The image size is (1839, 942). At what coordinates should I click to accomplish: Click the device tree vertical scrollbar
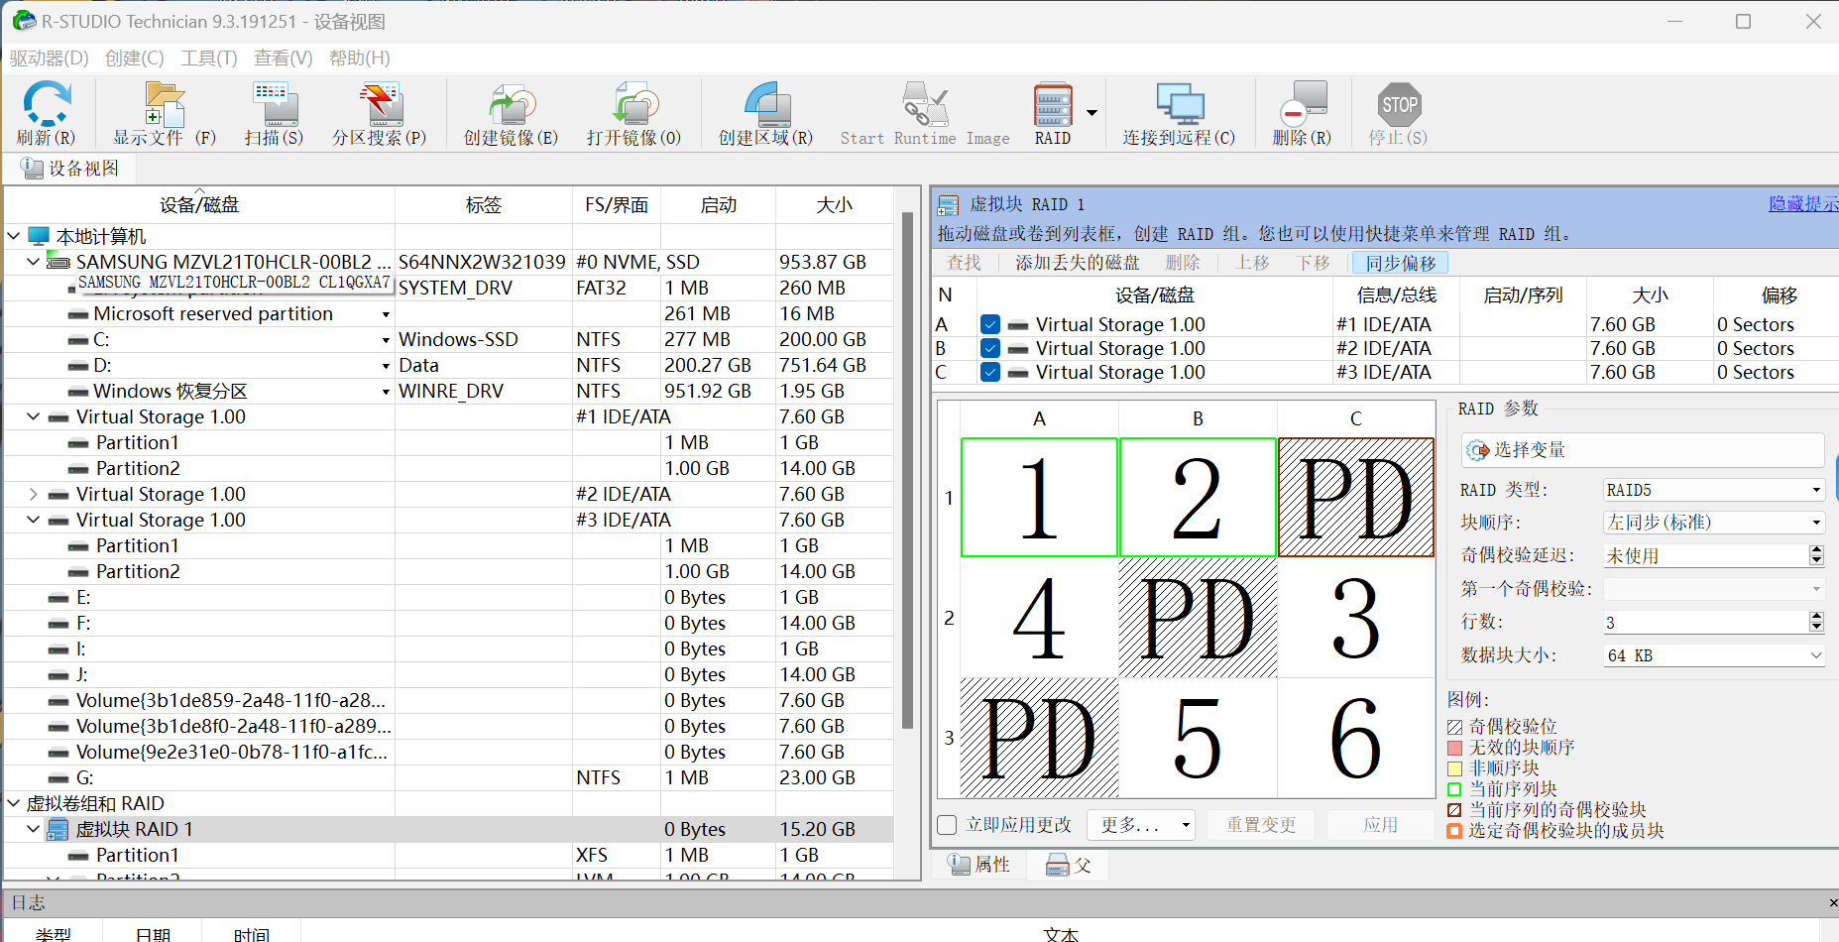908,470
